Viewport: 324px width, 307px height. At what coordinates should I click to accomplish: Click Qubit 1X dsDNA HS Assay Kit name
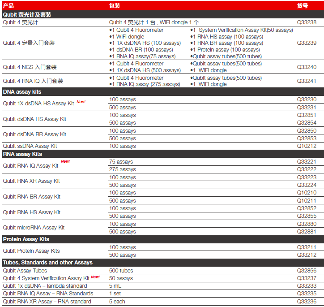click(x=38, y=103)
